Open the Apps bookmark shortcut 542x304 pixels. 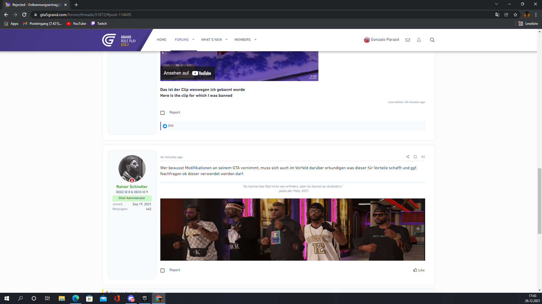point(11,24)
